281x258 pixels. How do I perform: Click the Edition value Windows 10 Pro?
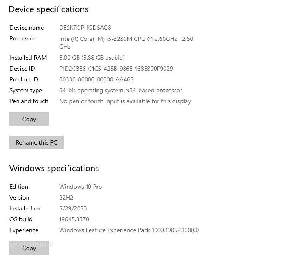80,187
